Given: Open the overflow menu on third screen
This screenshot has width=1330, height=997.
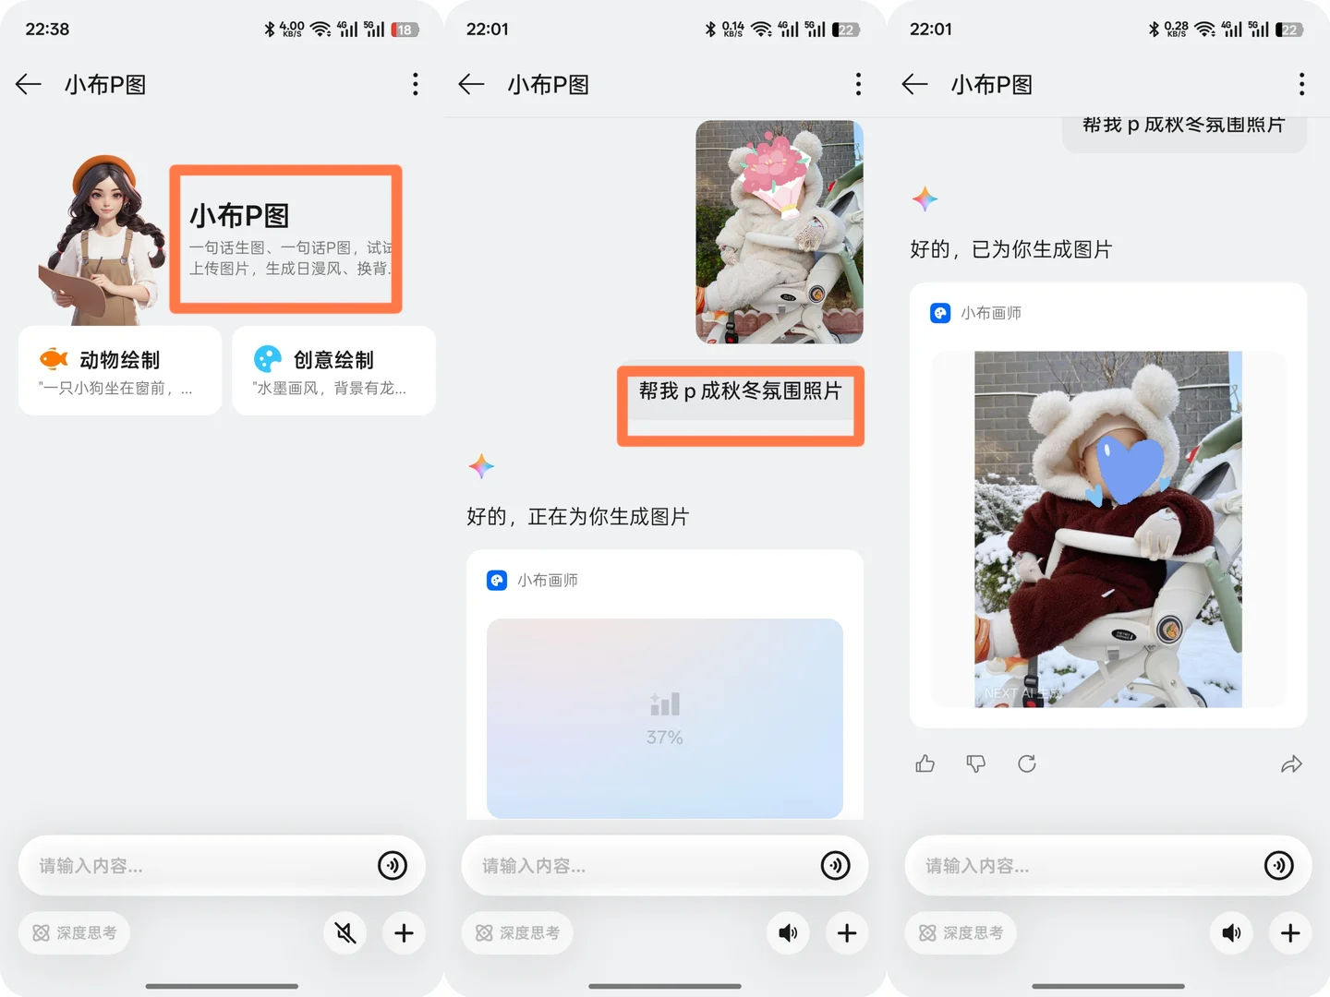Looking at the screenshot, I should coord(1301,84).
